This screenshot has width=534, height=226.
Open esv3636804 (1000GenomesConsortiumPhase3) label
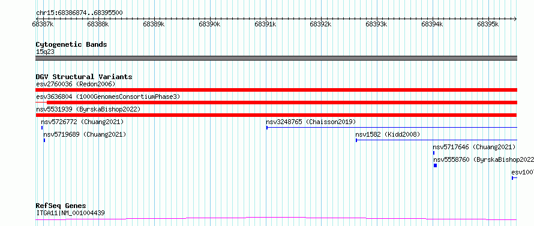pos(108,97)
